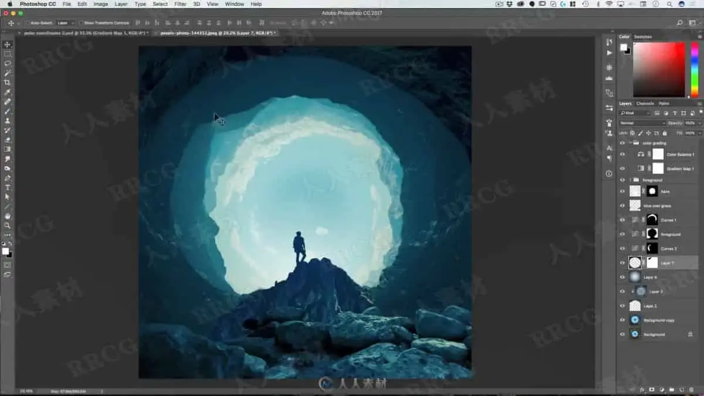
Task: Select the Type tool
Action: pos(7,187)
